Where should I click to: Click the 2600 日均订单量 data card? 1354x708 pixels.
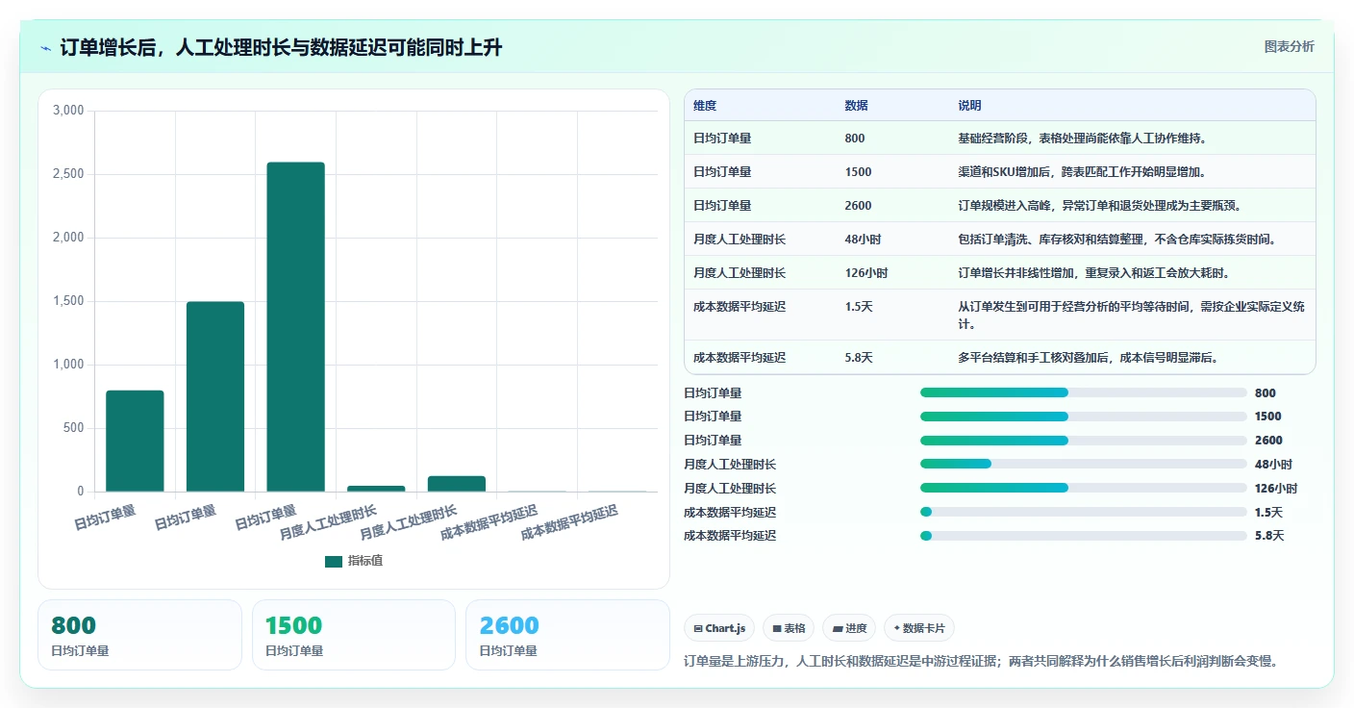(567, 635)
